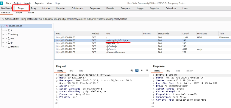Open the Project menu
Viewport: 231px width, 108px height.
(x=17, y=3)
